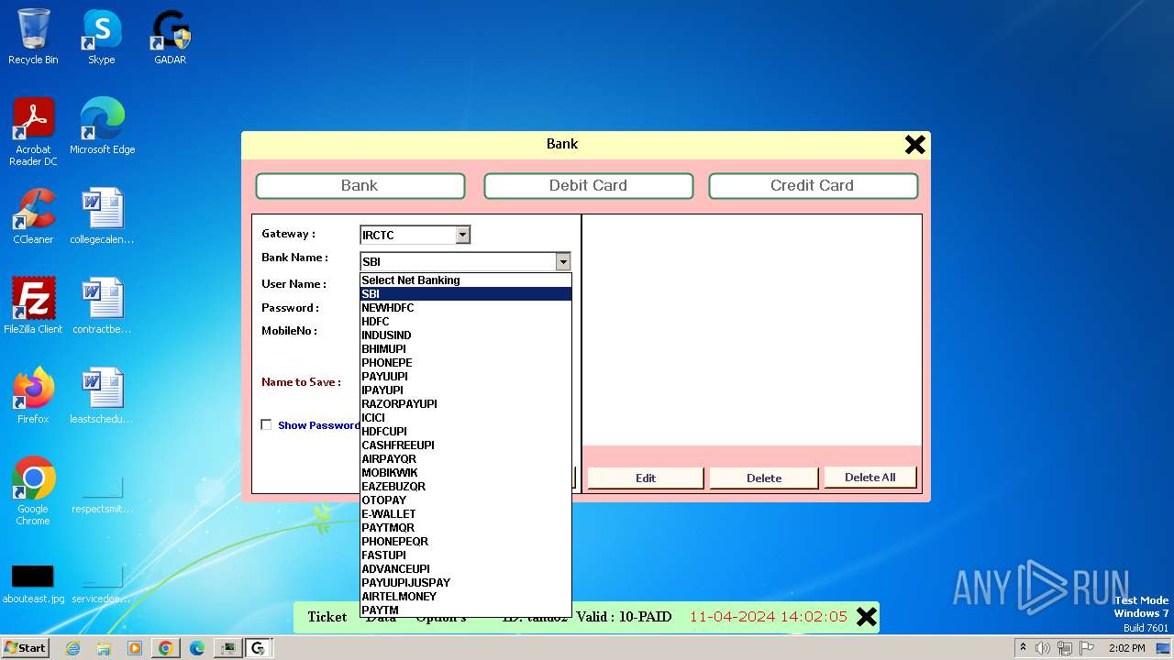
Task: Click the volume icon in system tray
Action: pos(1042,648)
